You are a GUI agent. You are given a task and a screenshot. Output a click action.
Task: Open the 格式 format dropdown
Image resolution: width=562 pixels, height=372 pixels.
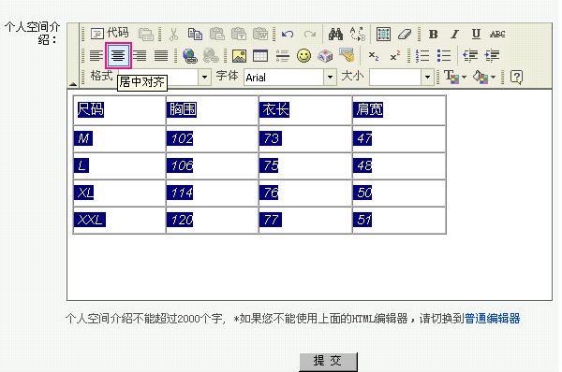tap(204, 77)
